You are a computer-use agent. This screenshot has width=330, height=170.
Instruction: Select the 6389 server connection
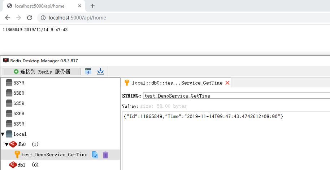click(19, 93)
